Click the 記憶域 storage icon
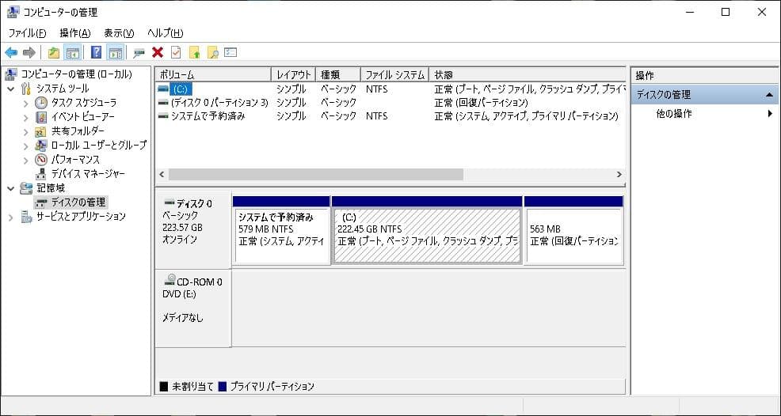This screenshot has width=781, height=416. 26,188
